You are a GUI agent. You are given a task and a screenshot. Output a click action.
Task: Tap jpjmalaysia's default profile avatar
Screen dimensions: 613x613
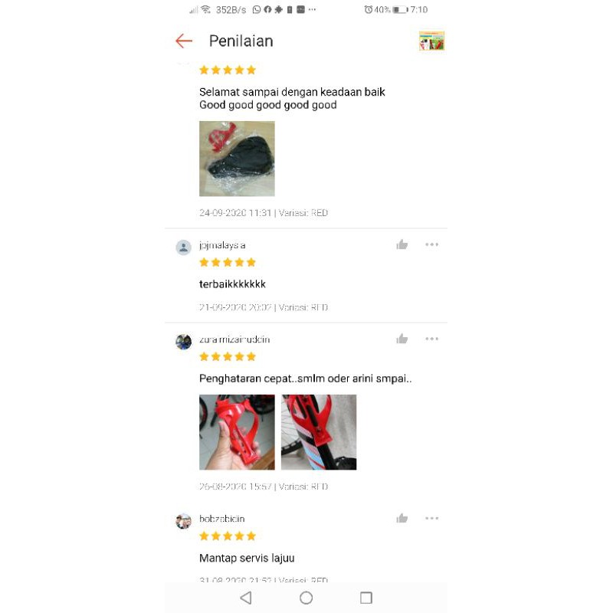point(183,247)
